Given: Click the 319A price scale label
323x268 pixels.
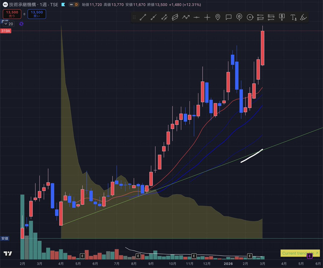Looking at the screenshot, I should (6, 31).
